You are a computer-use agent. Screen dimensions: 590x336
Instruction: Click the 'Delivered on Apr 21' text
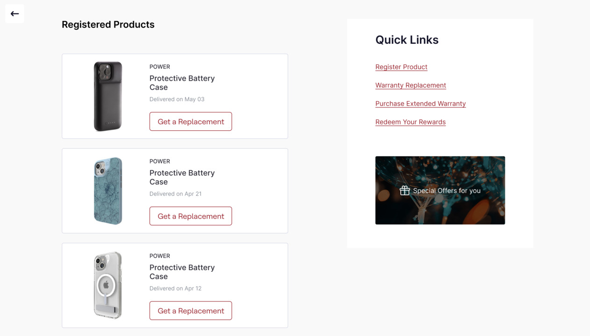(175, 194)
